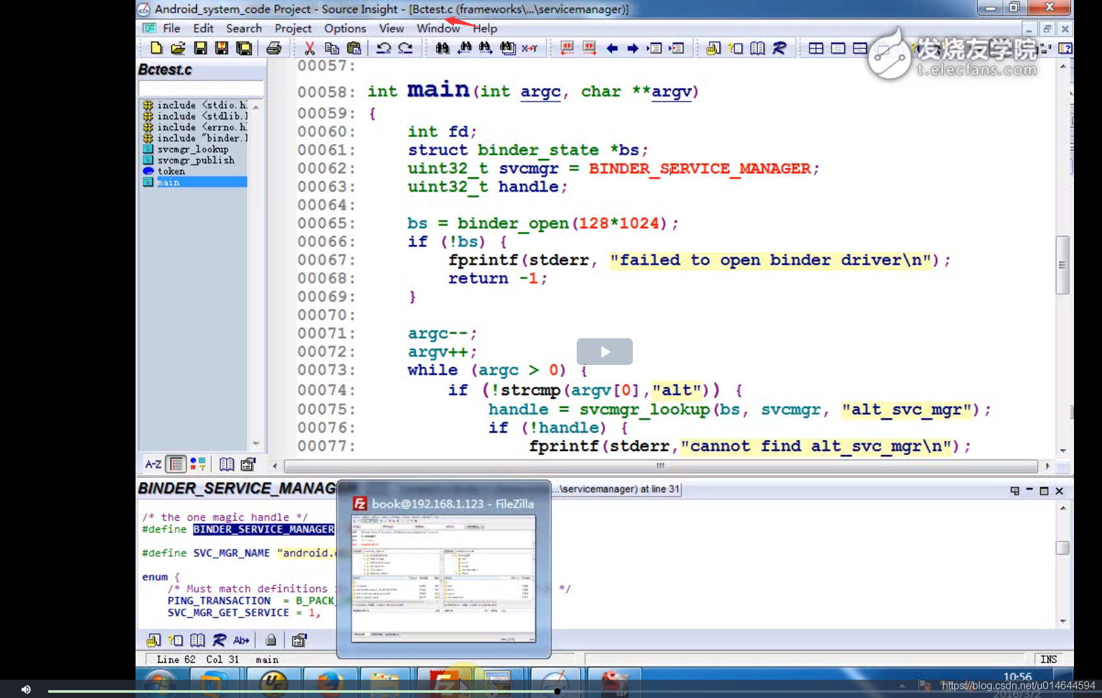This screenshot has height=698, width=1102.
Task: Open the Options menu
Action: [345, 28]
